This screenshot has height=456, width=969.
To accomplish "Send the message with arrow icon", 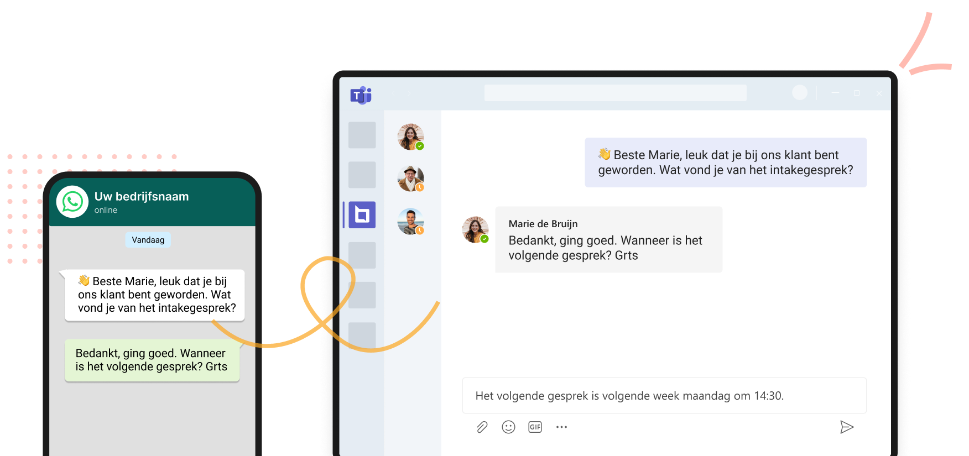I will click(x=847, y=427).
